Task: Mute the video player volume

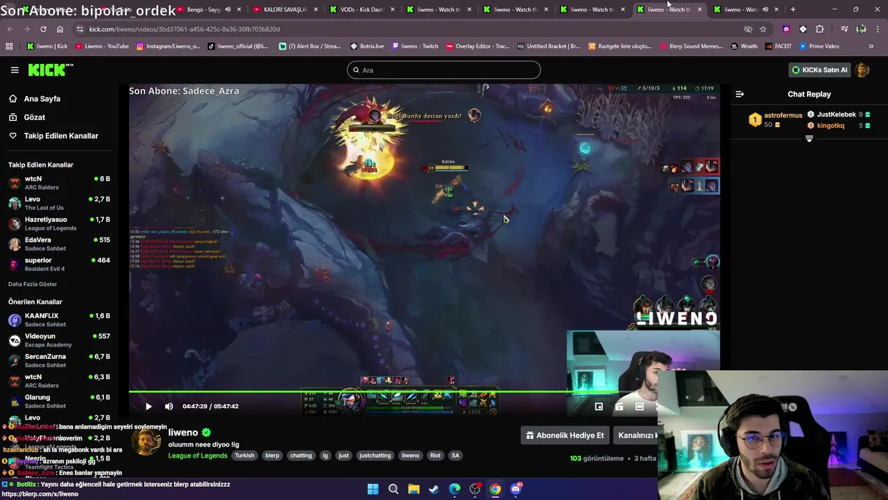Action: [169, 406]
